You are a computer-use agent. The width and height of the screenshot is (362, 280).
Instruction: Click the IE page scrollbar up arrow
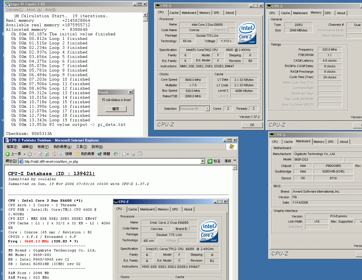point(235,168)
